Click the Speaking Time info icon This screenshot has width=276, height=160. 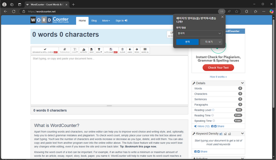pos(214,121)
